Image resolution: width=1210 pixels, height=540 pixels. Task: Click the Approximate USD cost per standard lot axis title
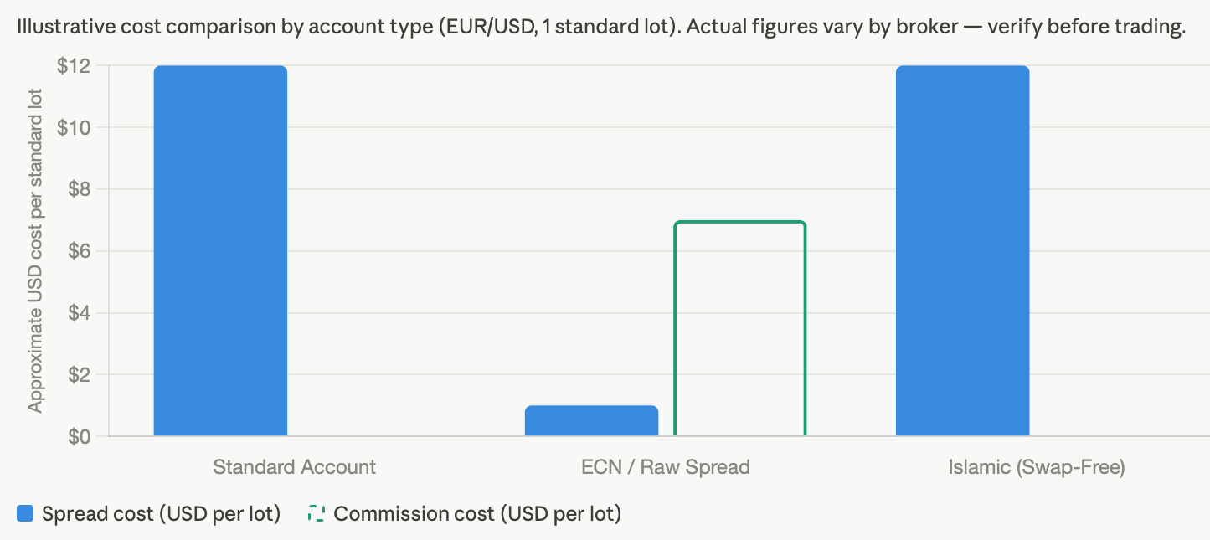[35, 250]
